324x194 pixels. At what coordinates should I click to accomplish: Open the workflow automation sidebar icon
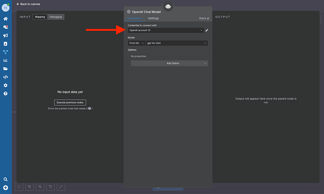point(6,52)
